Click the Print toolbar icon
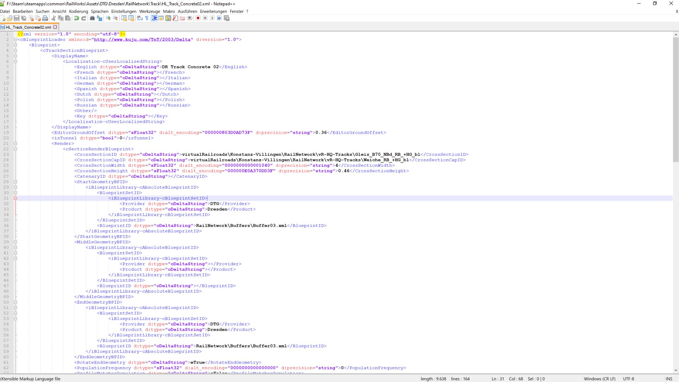 (45, 18)
